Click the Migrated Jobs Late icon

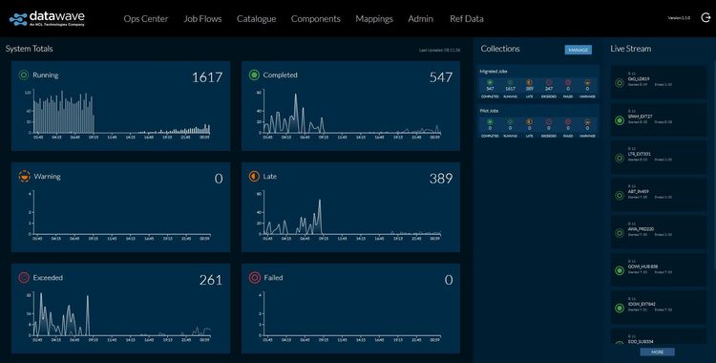(x=529, y=83)
